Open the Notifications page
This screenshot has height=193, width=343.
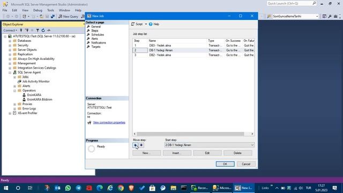tap(99, 43)
